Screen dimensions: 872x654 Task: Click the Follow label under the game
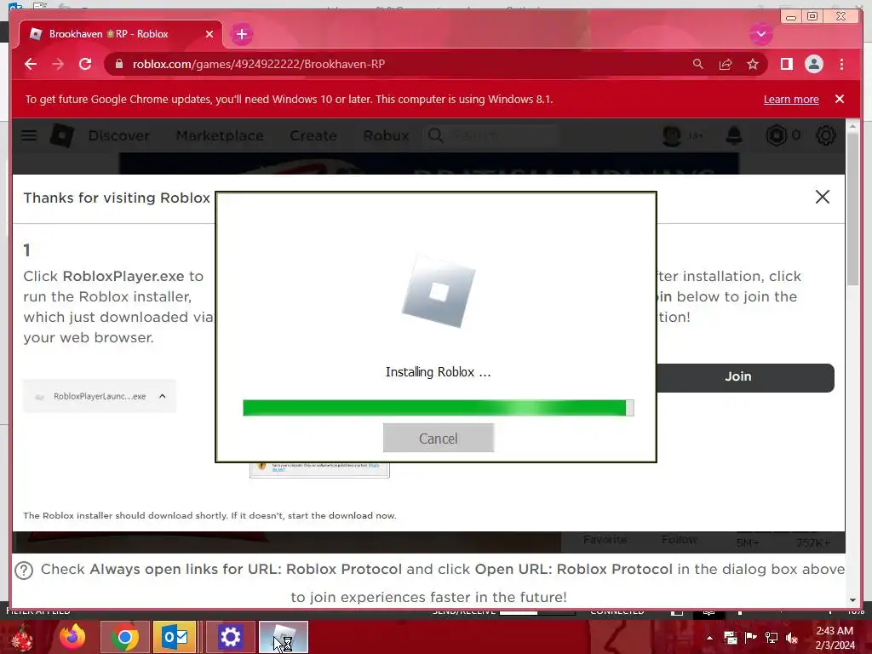tap(679, 539)
